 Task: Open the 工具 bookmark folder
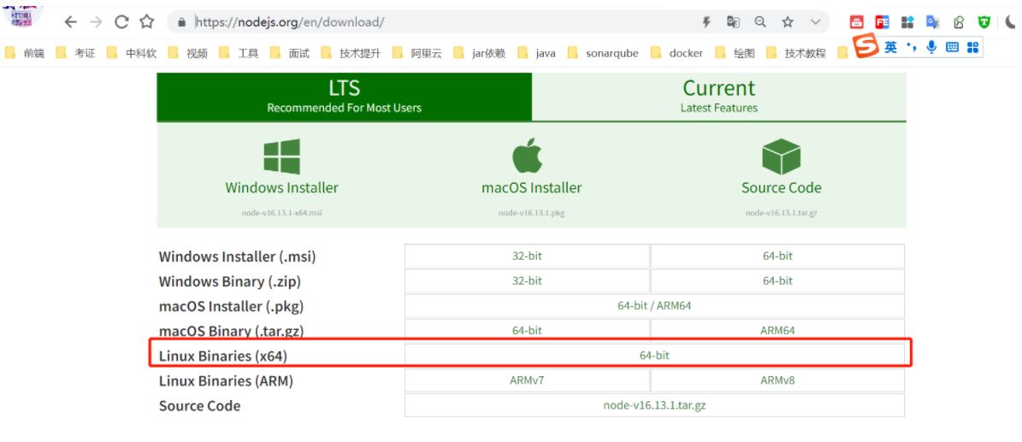tap(239, 53)
